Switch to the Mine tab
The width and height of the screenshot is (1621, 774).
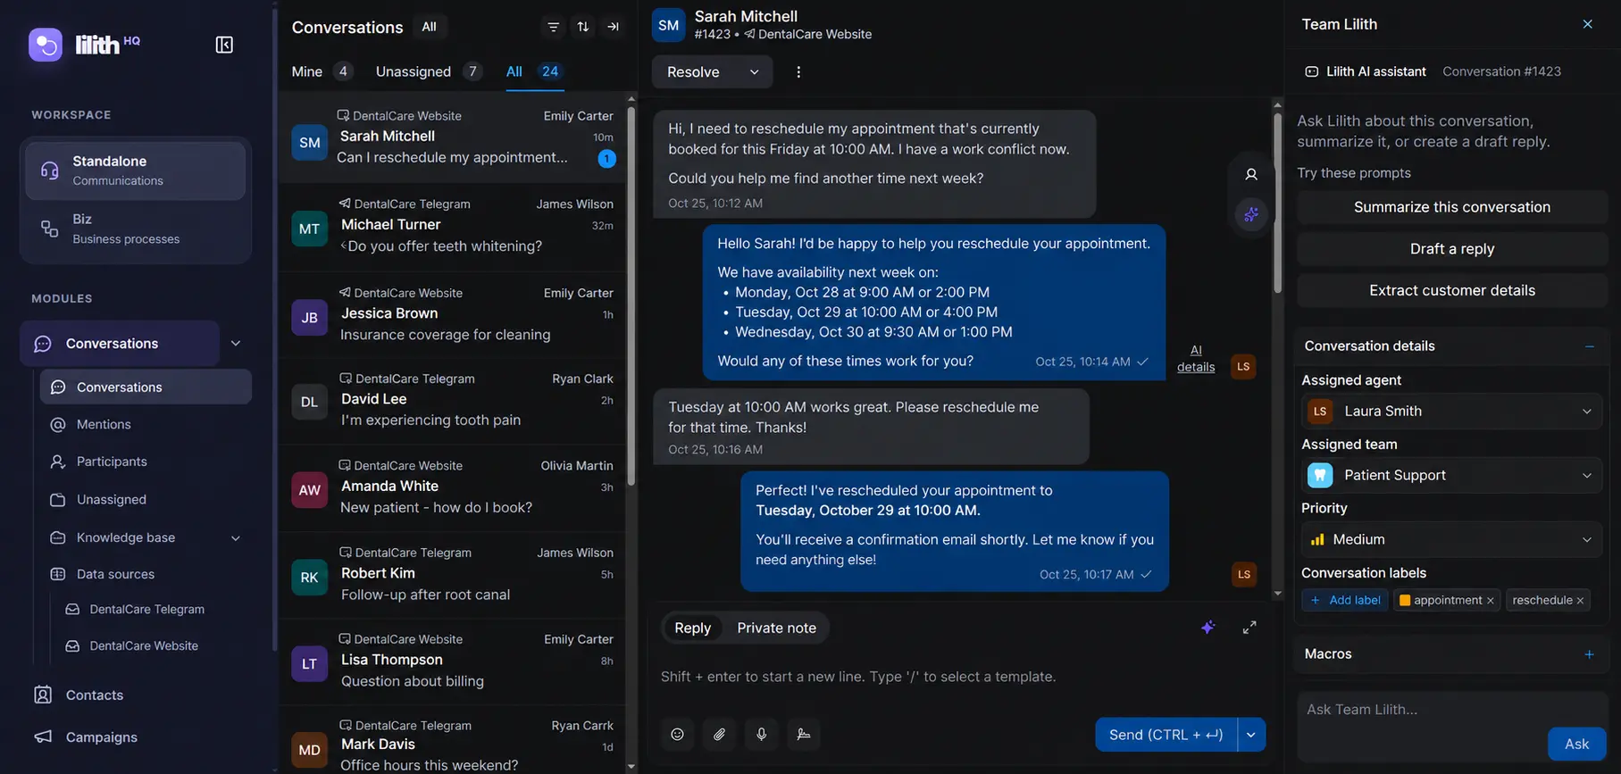322,71
